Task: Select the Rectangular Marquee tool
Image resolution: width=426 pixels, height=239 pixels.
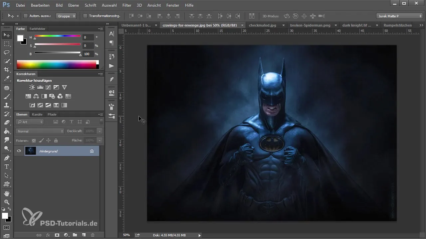Action: click(7, 44)
